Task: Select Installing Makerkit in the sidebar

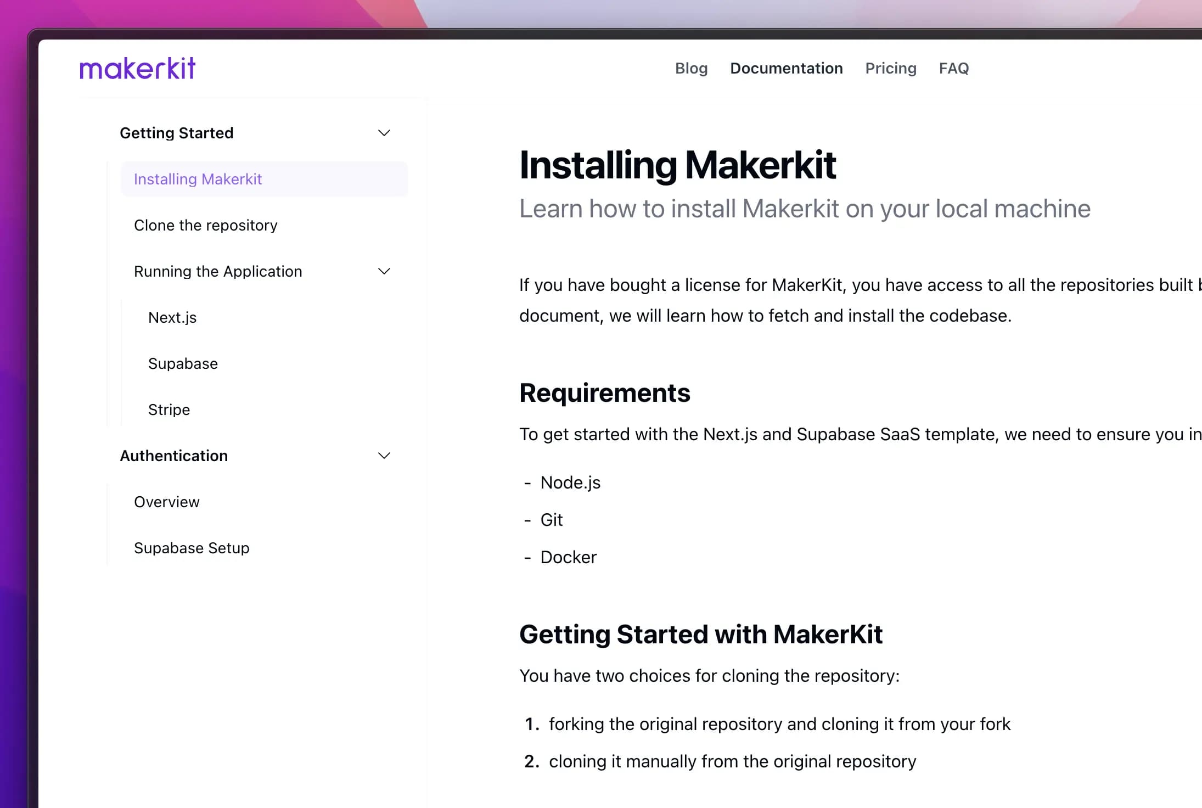Action: [x=264, y=179]
